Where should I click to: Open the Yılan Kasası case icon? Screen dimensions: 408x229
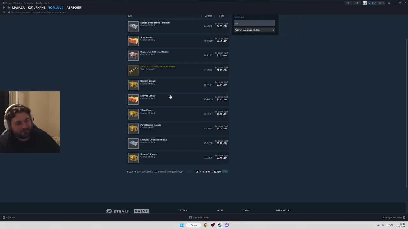point(133,114)
